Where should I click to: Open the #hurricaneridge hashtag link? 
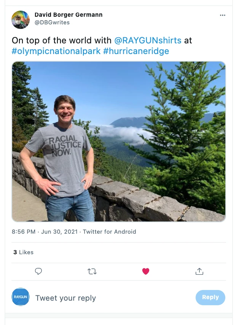tap(136, 51)
